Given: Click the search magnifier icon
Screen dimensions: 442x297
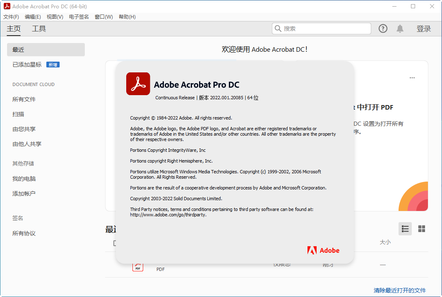Looking at the screenshot, I should (278, 28).
